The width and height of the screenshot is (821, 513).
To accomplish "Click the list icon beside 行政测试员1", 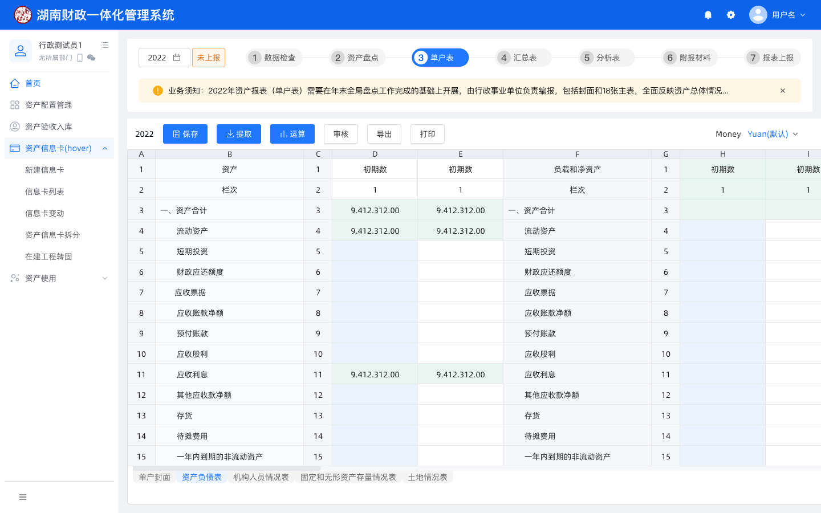I will coord(105,45).
